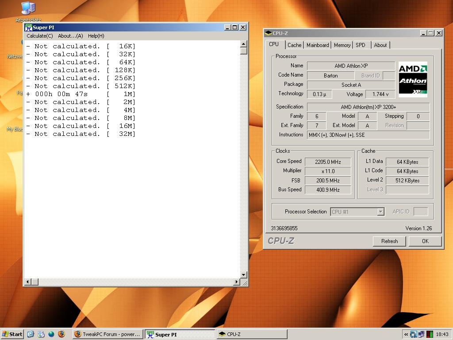Screen dimensions: 453x340
Task: Click the Version 1.26 text in CPU-Z
Action: tap(418, 228)
